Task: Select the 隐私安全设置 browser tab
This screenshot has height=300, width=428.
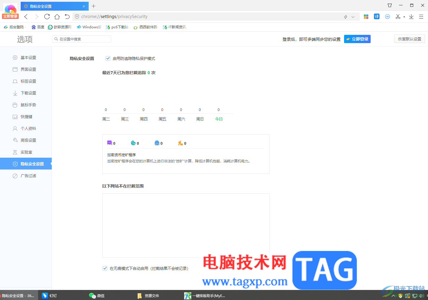Action: click(47, 6)
